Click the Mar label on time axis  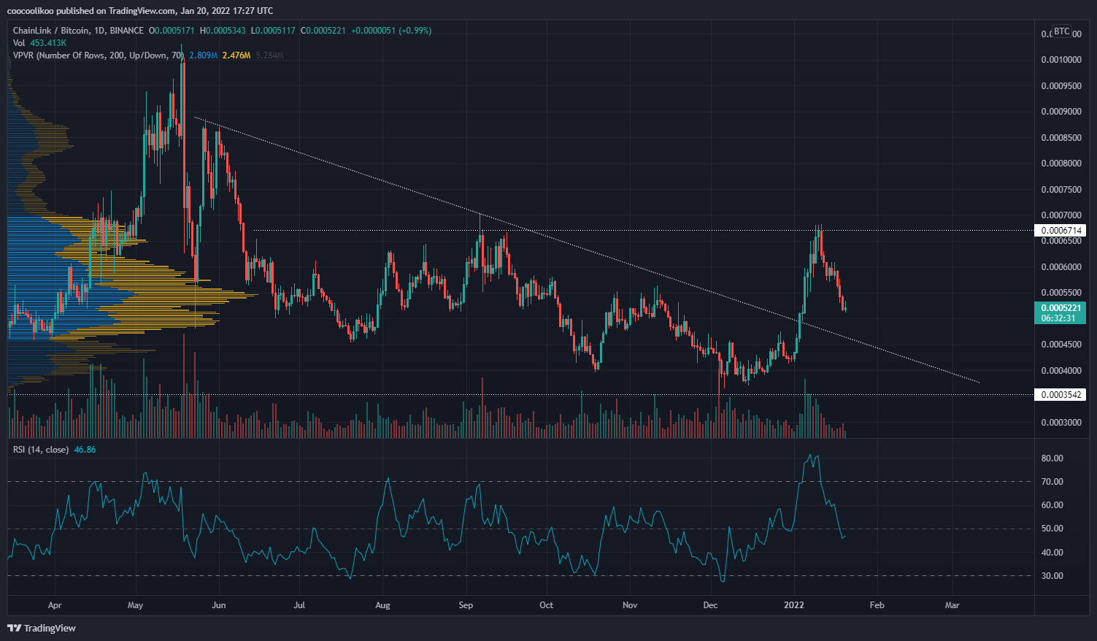pyautogui.click(x=952, y=605)
